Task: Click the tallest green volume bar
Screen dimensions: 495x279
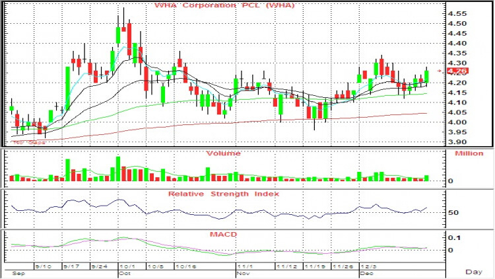Action: pos(118,169)
